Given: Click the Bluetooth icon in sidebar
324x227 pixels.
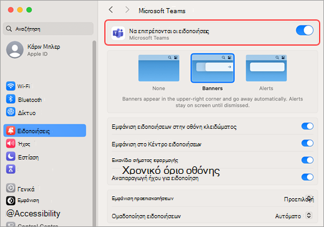Looking at the screenshot, I should pos(11,99).
